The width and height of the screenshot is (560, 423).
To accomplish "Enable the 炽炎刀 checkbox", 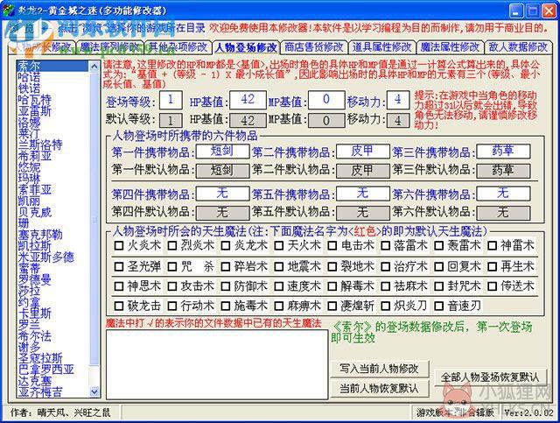I will (x=386, y=306).
